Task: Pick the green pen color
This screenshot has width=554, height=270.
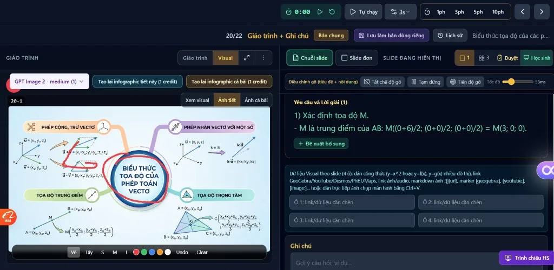Action: coord(144,252)
